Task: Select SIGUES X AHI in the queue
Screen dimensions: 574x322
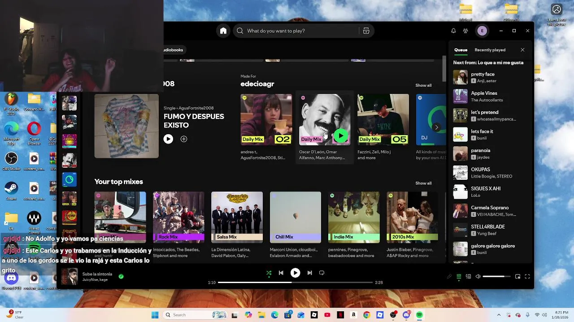Action: 490,192
